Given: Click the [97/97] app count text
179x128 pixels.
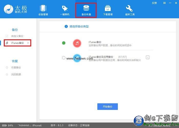Looking at the screenshot, I should pos(122,57).
